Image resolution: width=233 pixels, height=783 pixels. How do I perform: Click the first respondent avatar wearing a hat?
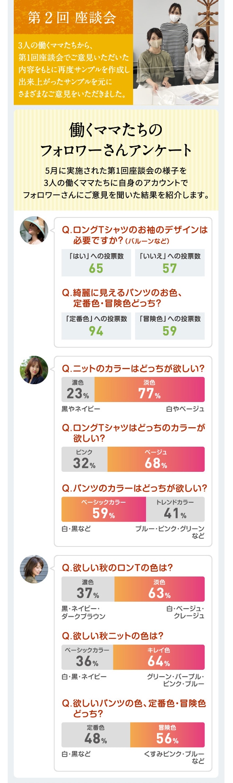[34, 230]
